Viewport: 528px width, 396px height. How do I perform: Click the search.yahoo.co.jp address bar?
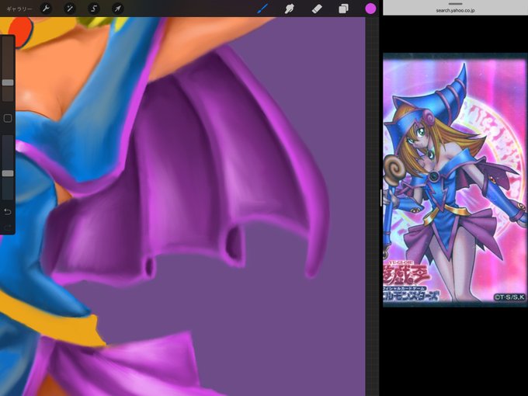point(455,10)
